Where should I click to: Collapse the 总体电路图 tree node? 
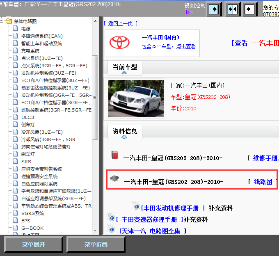coord(2,21)
